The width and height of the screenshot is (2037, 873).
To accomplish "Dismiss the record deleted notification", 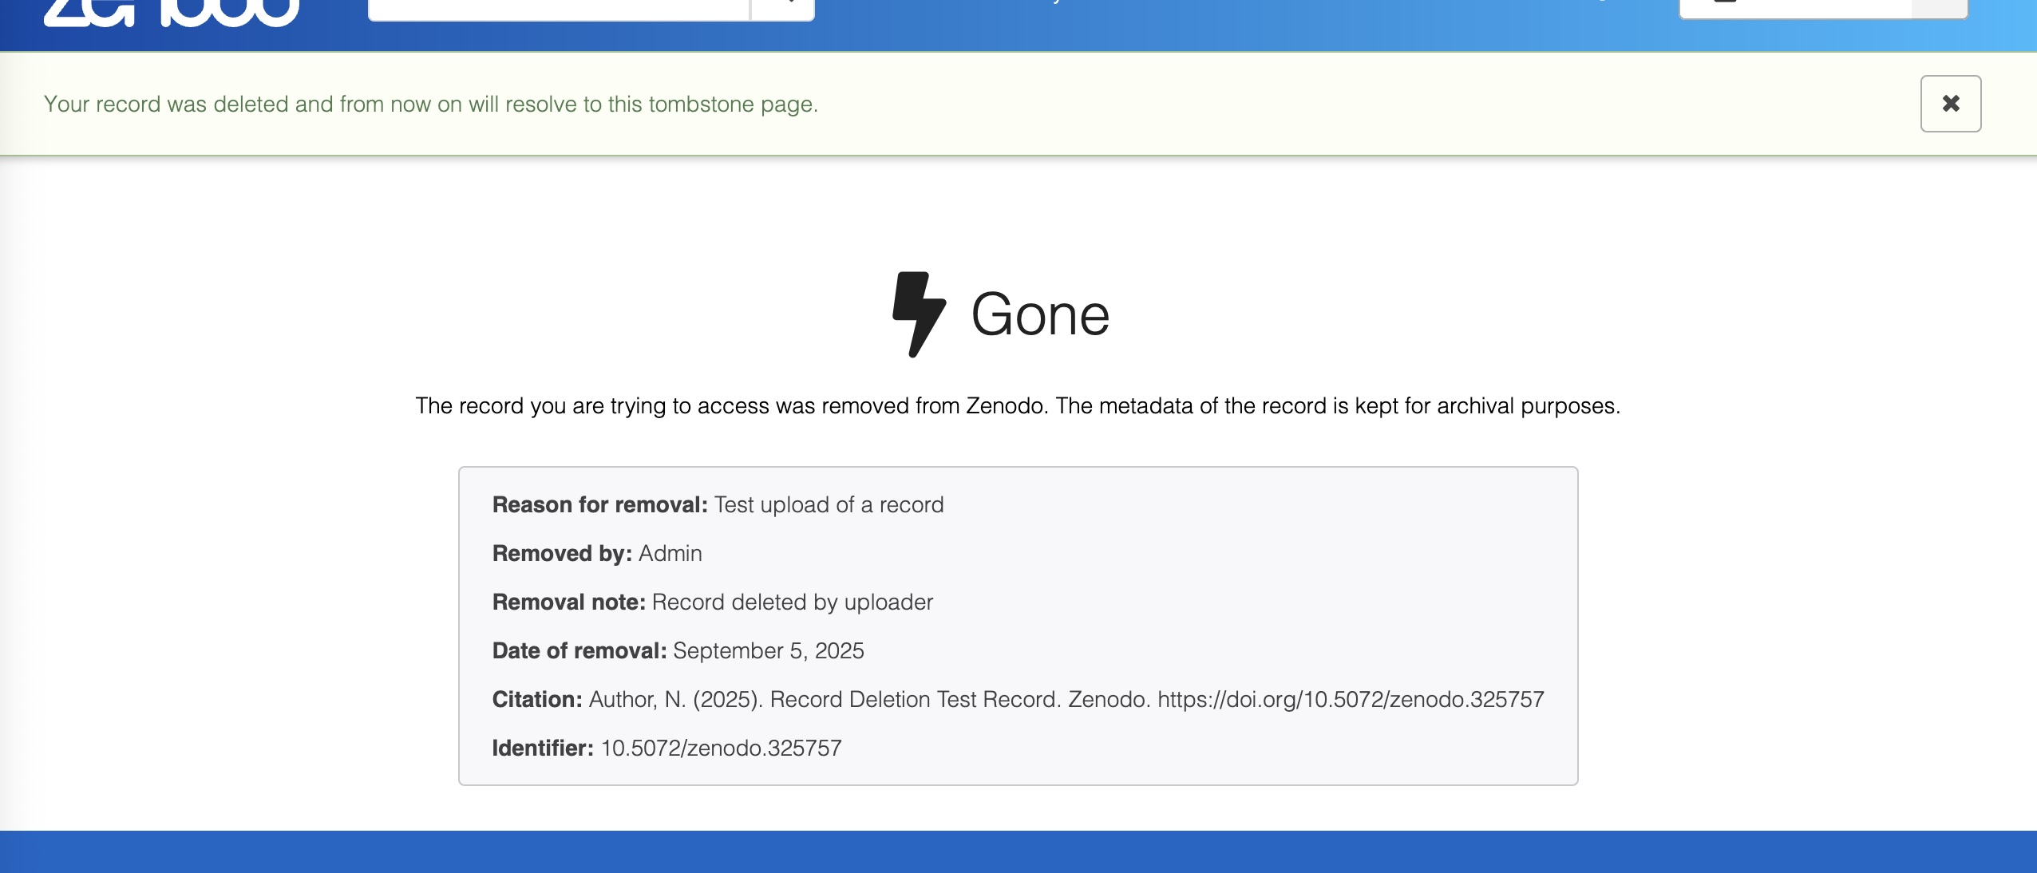I will click(x=1950, y=104).
